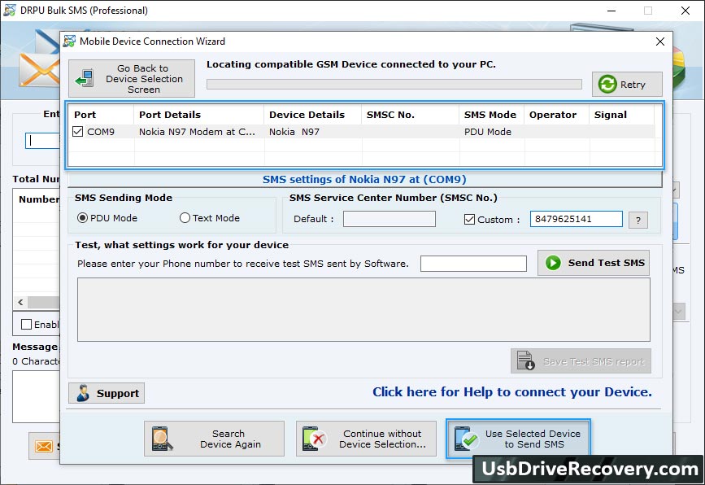Click Continue without Device Selection button

coord(366,439)
